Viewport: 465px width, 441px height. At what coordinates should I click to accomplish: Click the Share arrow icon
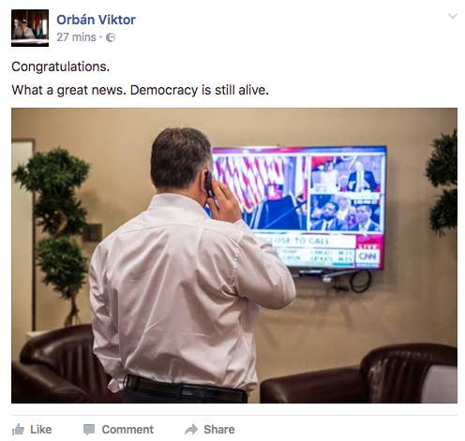point(191,430)
